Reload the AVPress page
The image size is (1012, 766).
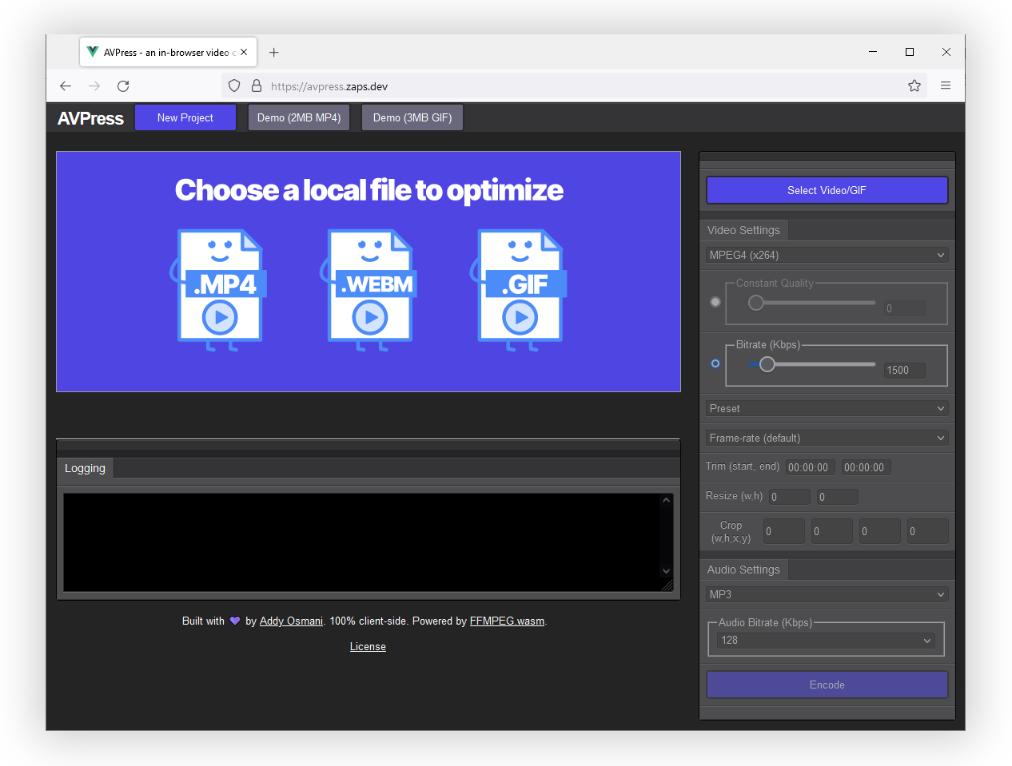pyautogui.click(x=123, y=85)
